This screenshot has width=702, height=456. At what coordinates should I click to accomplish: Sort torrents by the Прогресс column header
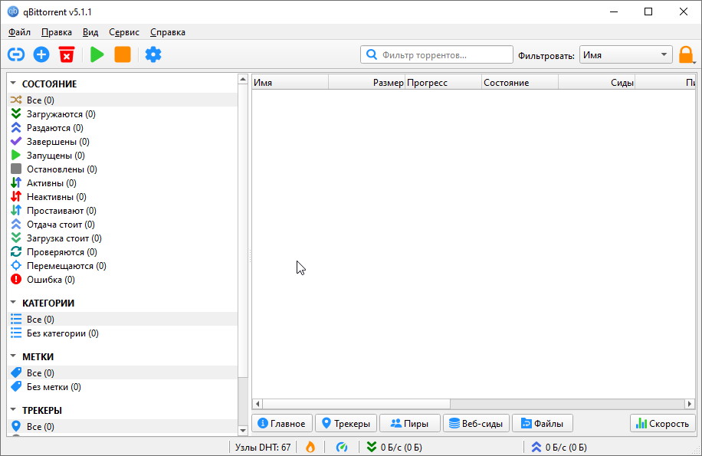tap(443, 82)
